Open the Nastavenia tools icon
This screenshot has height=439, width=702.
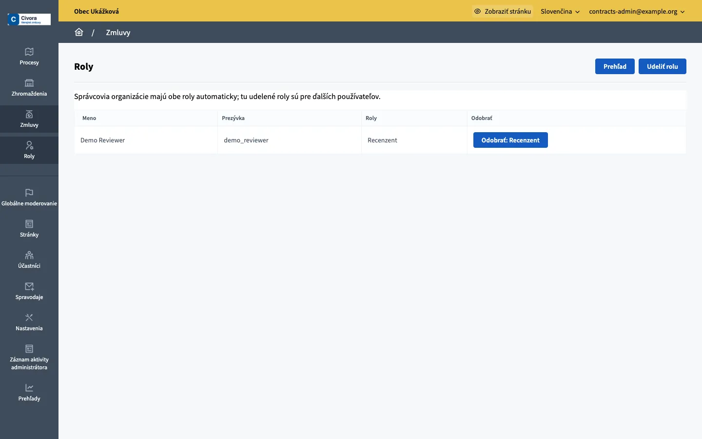[x=29, y=318]
